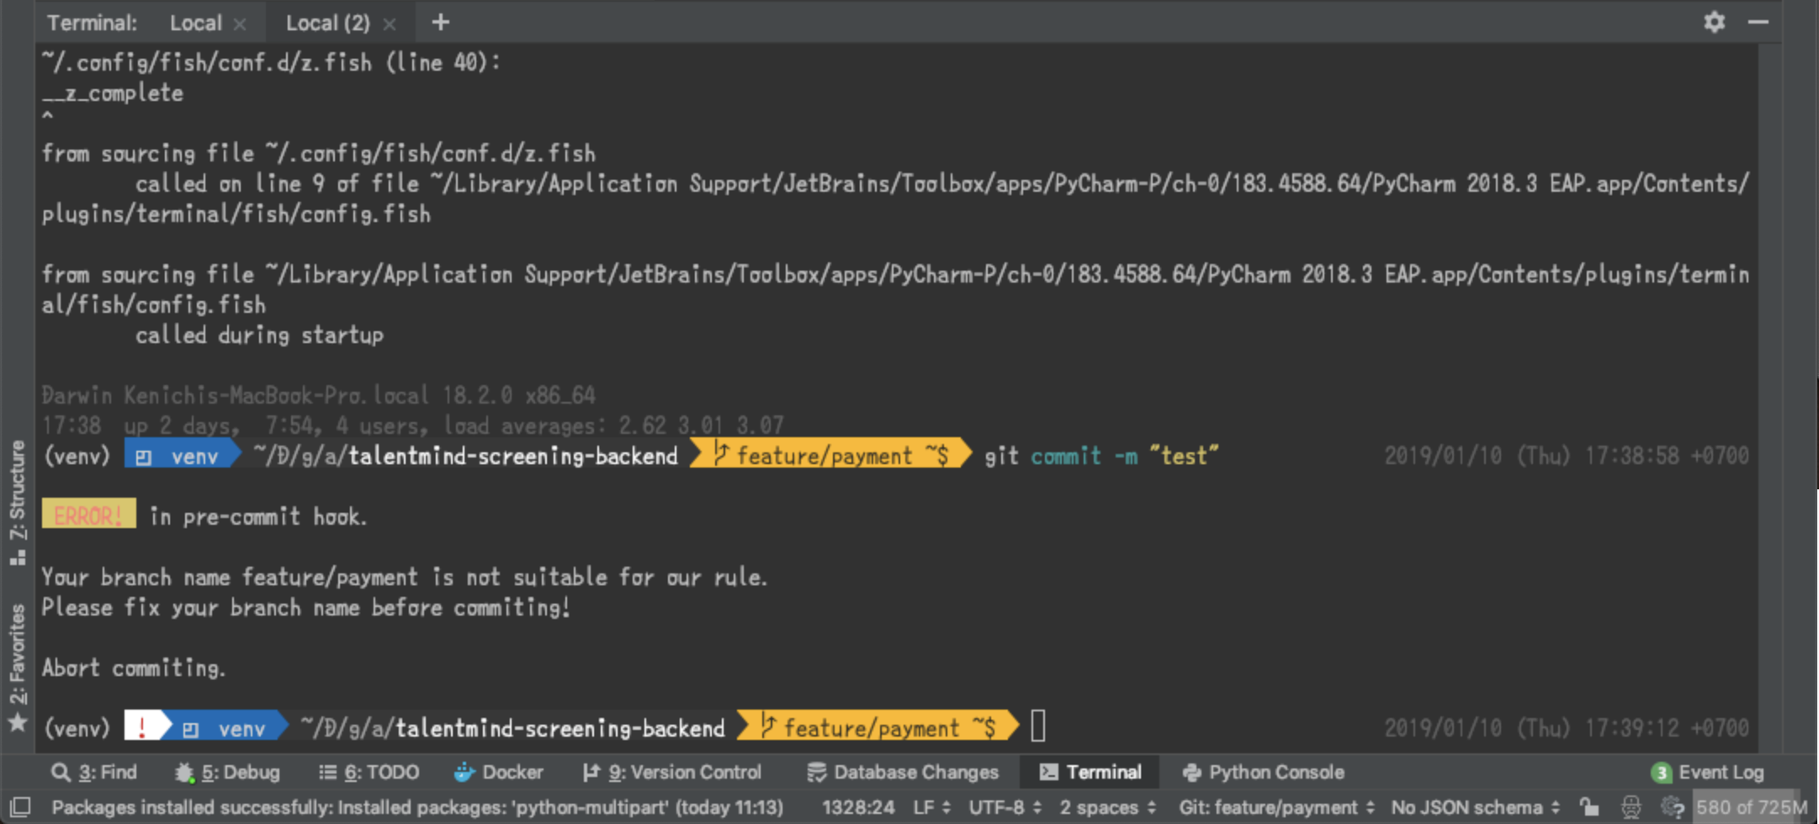Image resolution: width=1819 pixels, height=824 pixels.
Task: Open terminal settings with the gear icon
Action: pyautogui.click(x=1714, y=23)
